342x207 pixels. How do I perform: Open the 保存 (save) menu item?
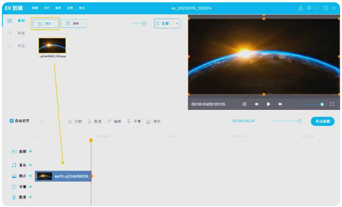[58, 8]
